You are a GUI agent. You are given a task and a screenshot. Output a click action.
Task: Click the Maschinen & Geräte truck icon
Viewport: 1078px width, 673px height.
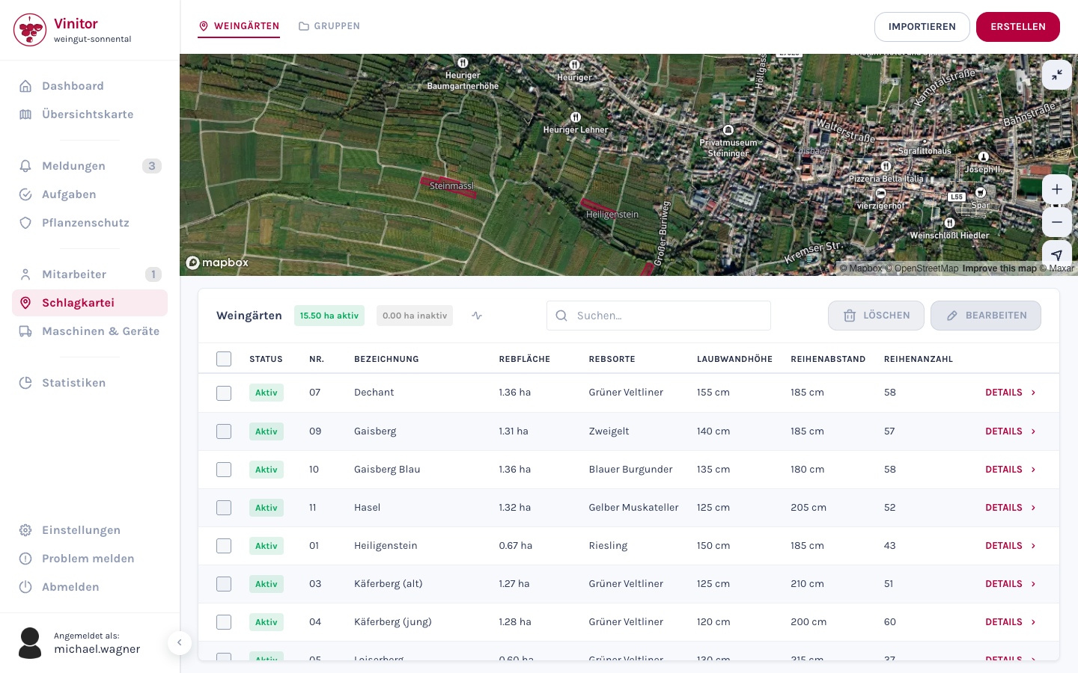tap(25, 331)
